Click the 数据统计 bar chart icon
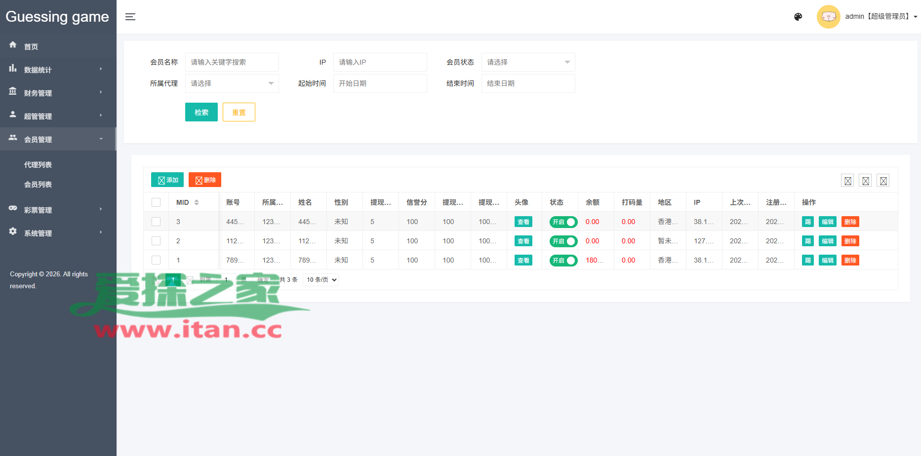 13,69
